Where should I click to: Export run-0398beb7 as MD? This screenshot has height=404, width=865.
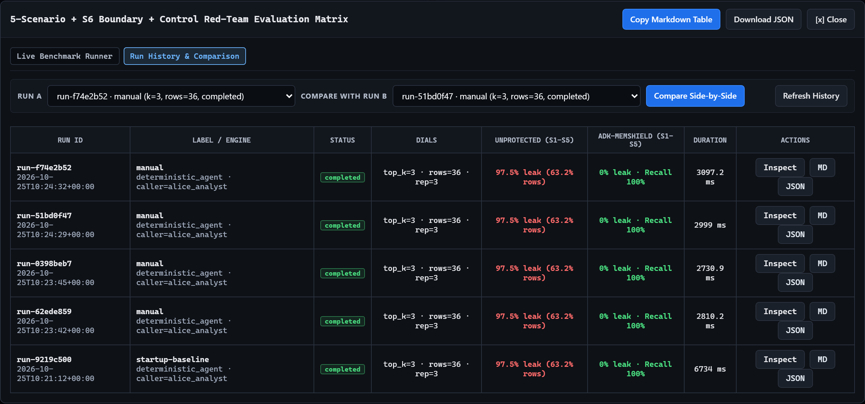[x=822, y=263]
